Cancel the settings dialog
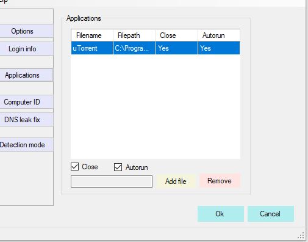This screenshot has height=242, width=308. (271, 214)
